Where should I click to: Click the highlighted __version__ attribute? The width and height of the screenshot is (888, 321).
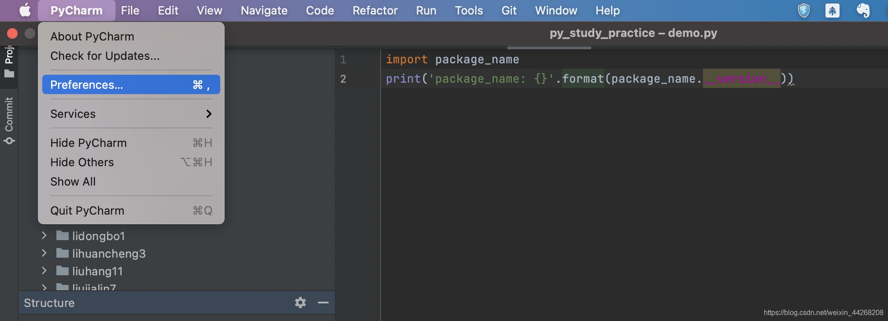(x=742, y=79)
